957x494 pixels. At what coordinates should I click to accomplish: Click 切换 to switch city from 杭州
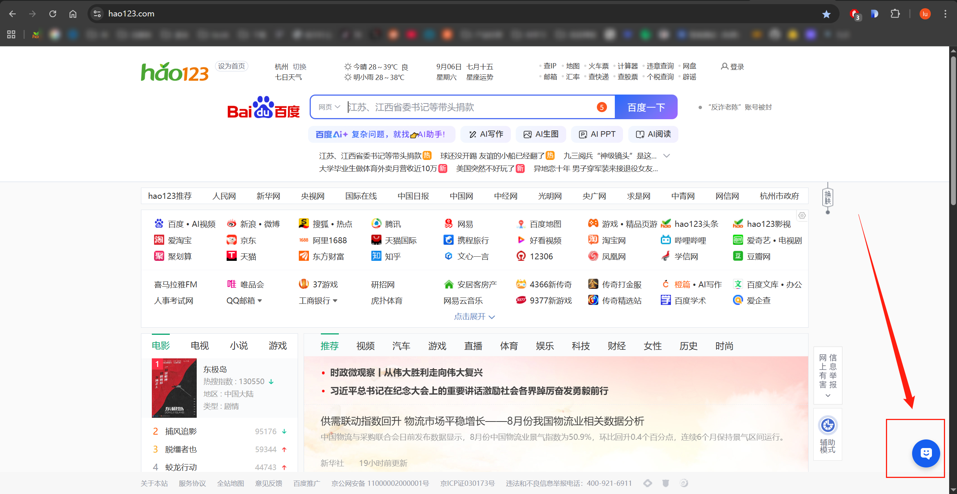(x=300, y=67)
